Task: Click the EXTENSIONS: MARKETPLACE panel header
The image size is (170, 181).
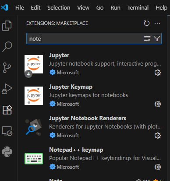Action: click(57, 23)
